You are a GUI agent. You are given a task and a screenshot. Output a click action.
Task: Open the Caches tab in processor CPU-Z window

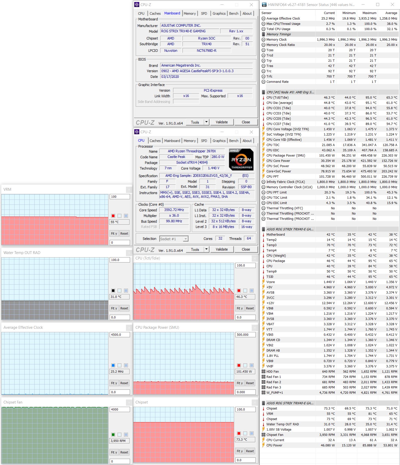[155, 141]
